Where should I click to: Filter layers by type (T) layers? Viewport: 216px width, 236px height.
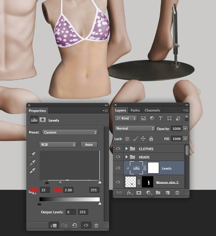(x=160, y=118)
